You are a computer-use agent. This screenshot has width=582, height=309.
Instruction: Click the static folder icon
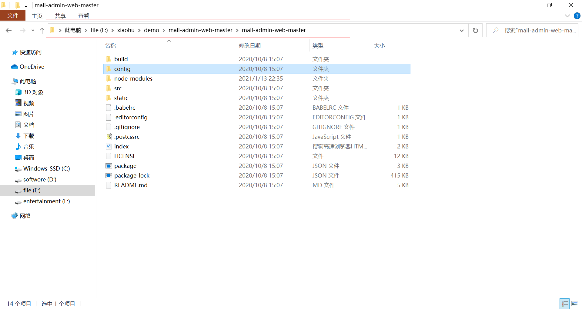pyautogui.click(x=109, y=98)
